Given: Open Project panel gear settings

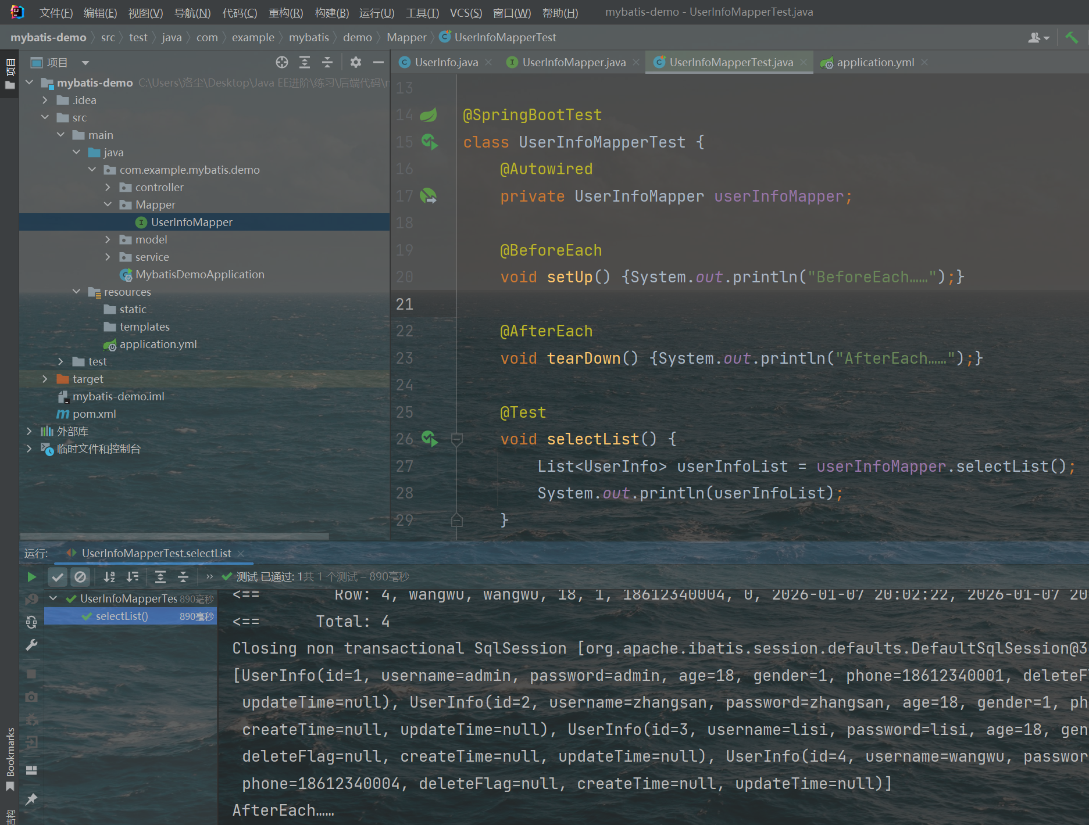Looking at the screenshot, I should point(356,62).
